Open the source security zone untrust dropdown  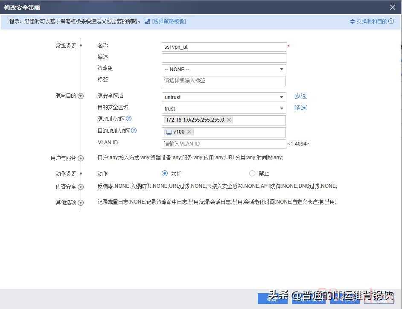pos(281,97)
